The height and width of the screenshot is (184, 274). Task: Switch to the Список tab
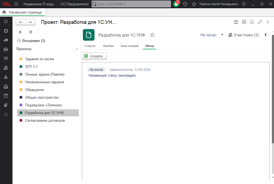click(x=90, y=46)
